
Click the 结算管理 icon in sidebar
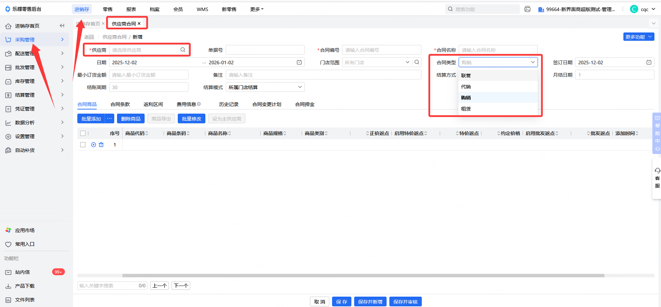pyautogui.click(x=8, y=95)
